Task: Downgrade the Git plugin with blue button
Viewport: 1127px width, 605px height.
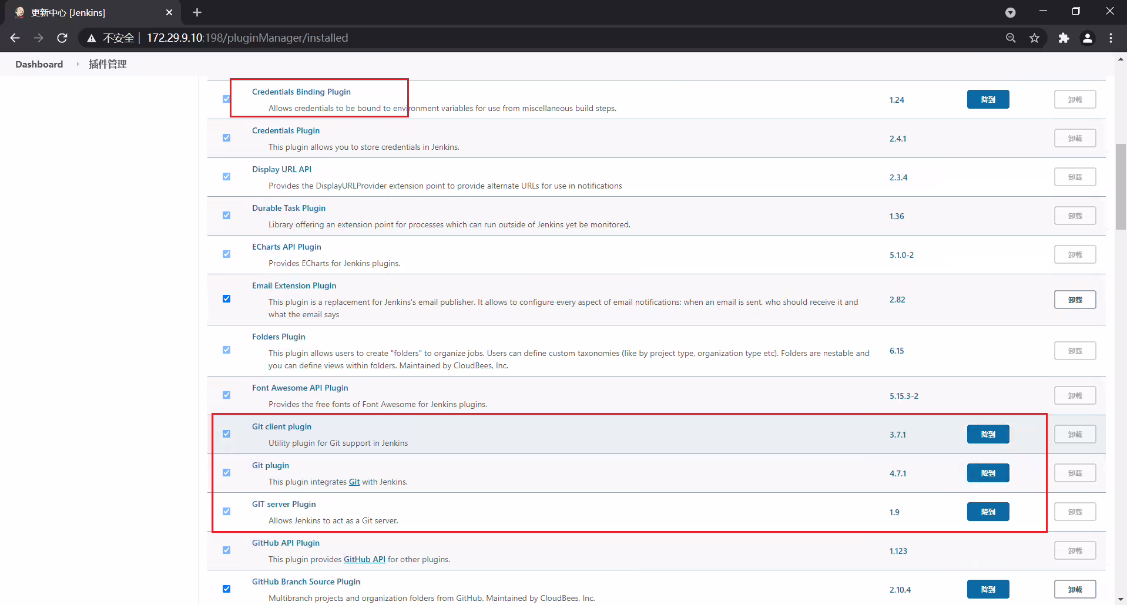Action: point(988,473)
